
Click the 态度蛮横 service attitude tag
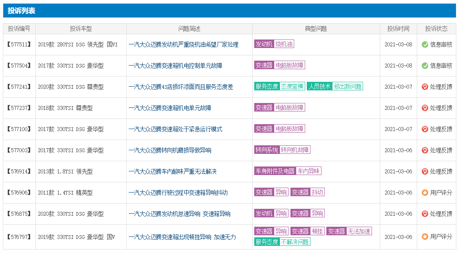[x=292, y=86]
